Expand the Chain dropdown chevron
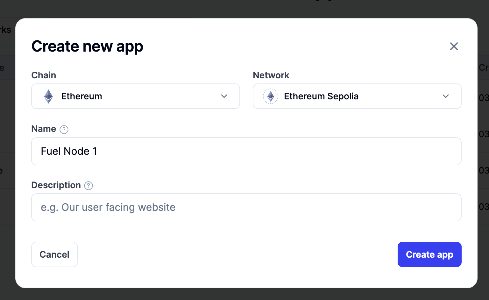The height and width of the screenshot is (300, 489). pyautogui.click(x=224, y=96)
